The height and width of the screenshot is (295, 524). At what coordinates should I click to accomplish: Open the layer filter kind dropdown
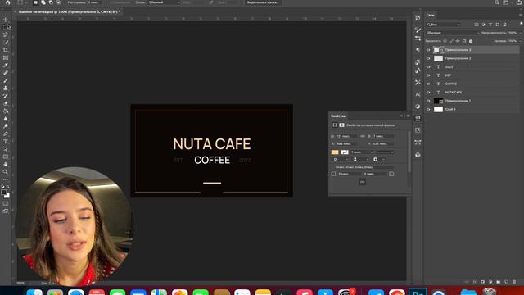point(444,25)
